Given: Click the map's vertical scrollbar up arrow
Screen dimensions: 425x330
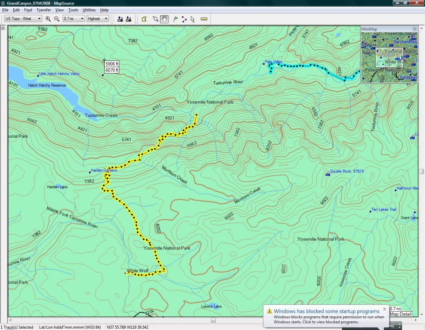Looking at the screenshot, I should (422, 28).
